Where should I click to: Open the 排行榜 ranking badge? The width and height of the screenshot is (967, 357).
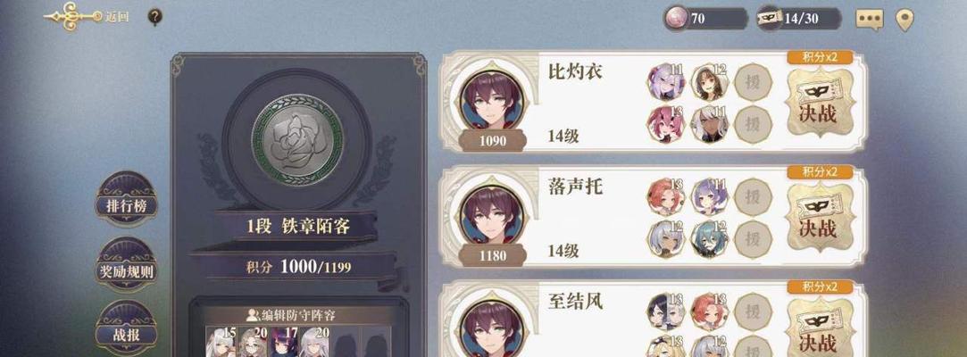[126, 198]
